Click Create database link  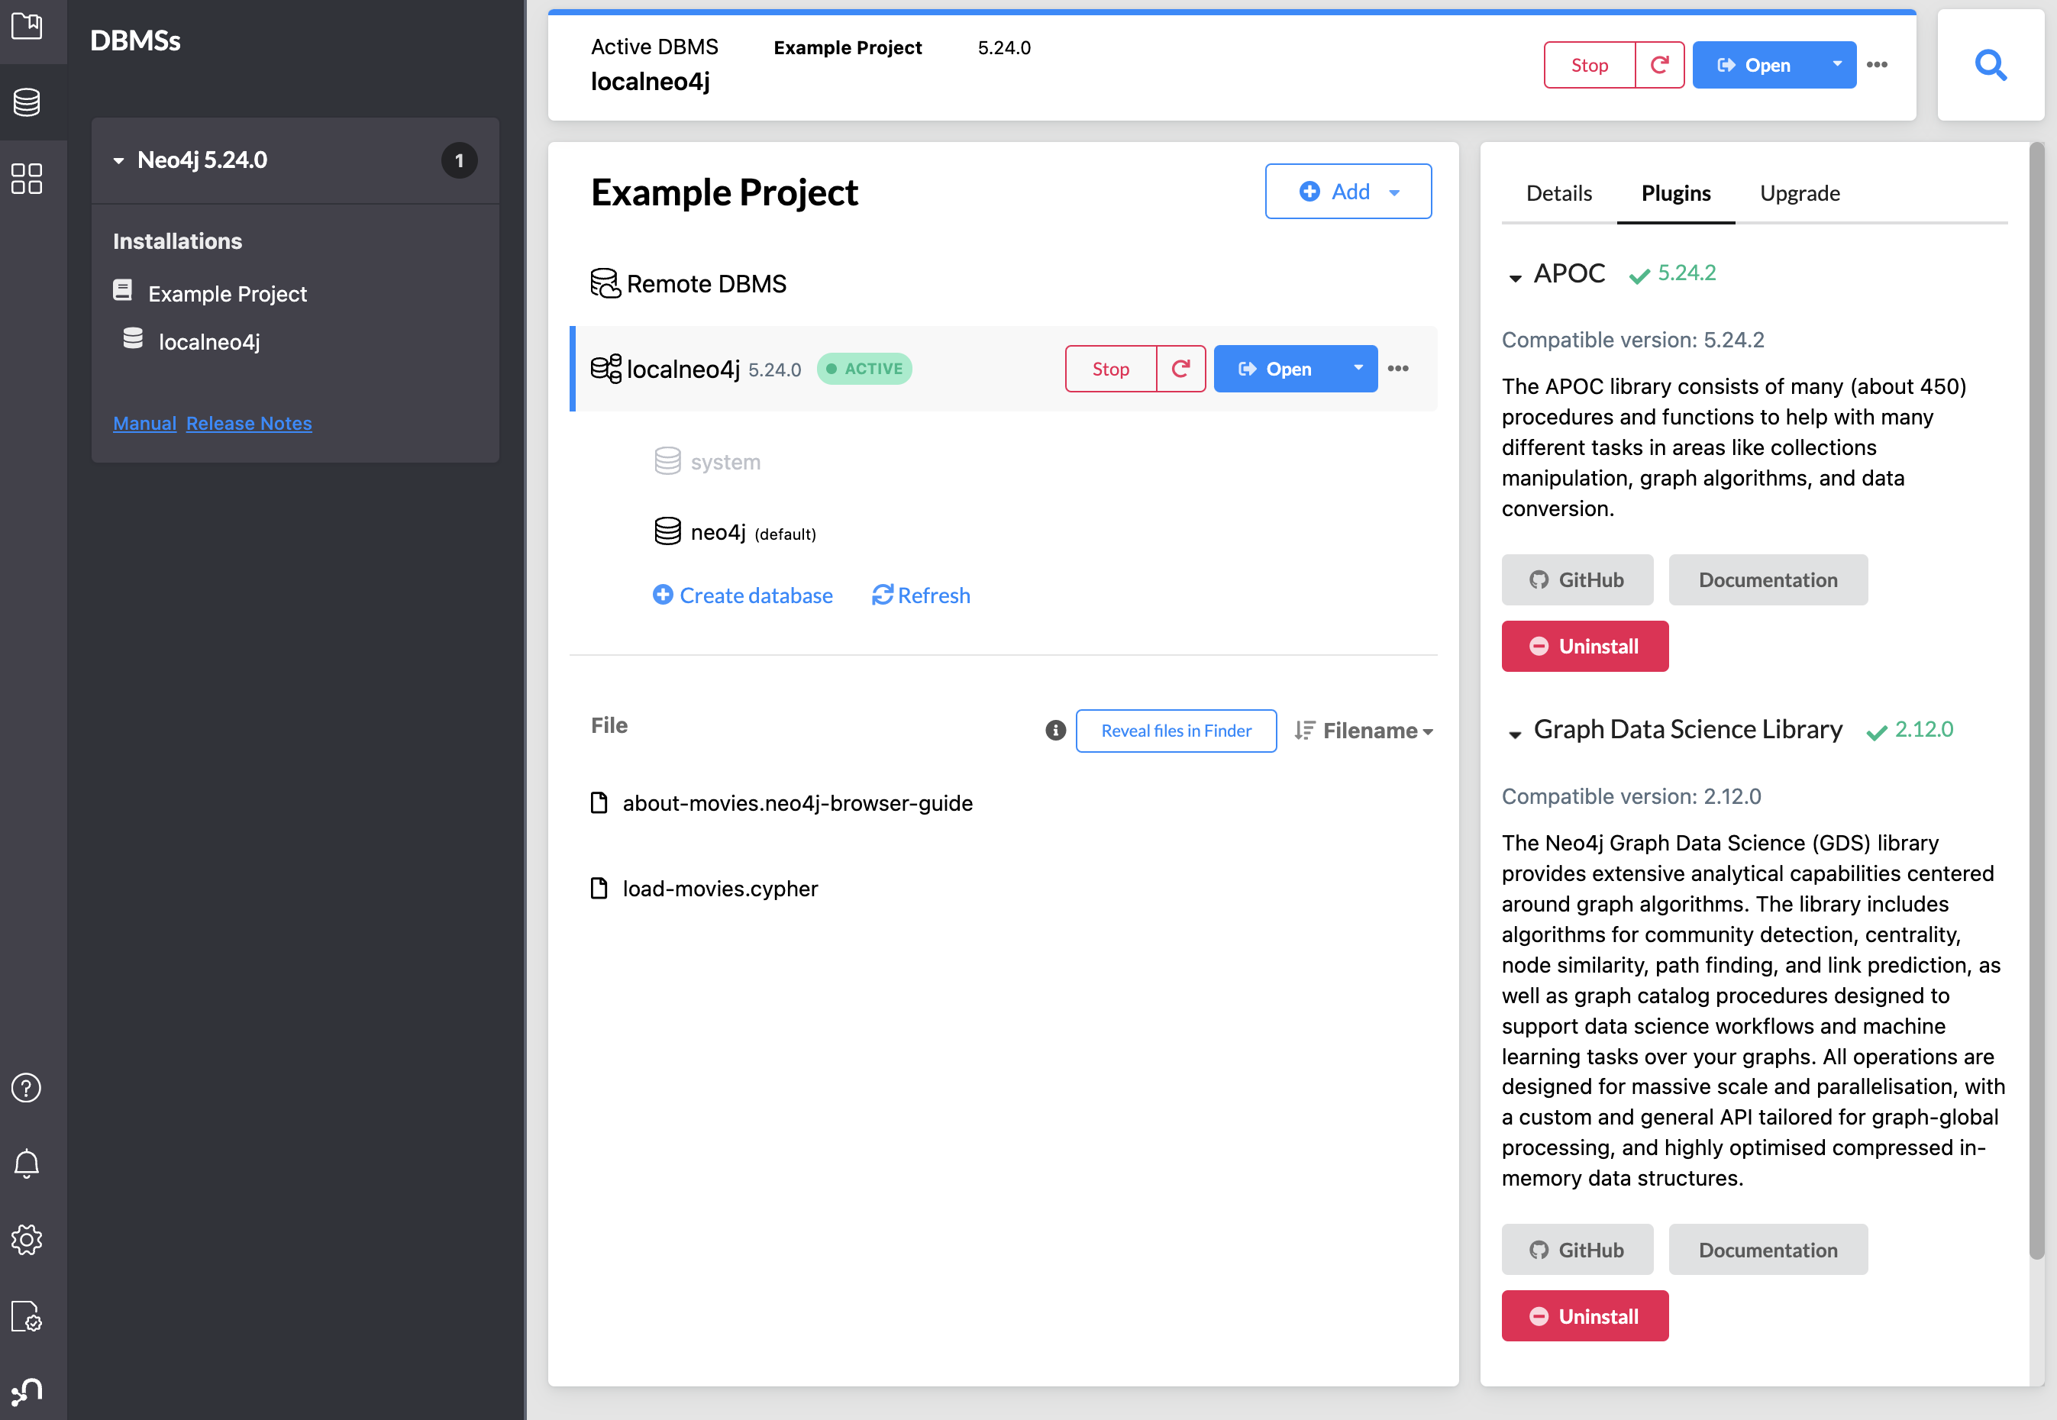coord(742,595)
